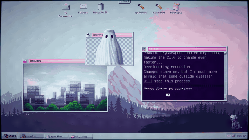Launch the BadApple cigarette pack icon

(x=176, y=8)
